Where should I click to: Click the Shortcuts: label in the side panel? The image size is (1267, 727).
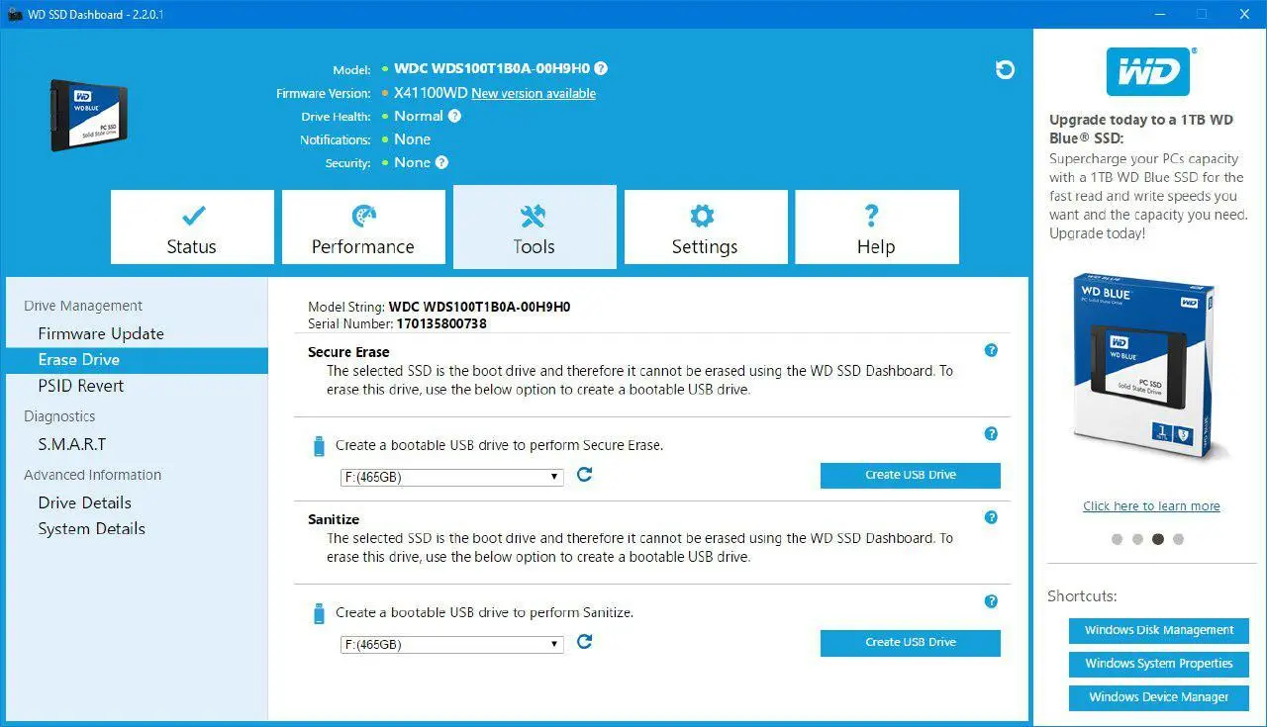[x=1082, y=596]
